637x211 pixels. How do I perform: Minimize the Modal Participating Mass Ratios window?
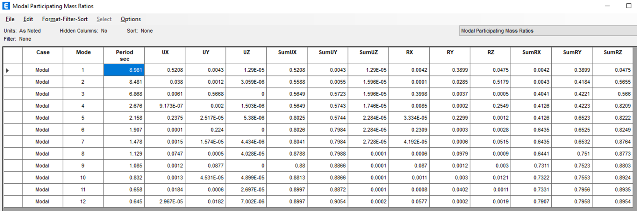607,6
